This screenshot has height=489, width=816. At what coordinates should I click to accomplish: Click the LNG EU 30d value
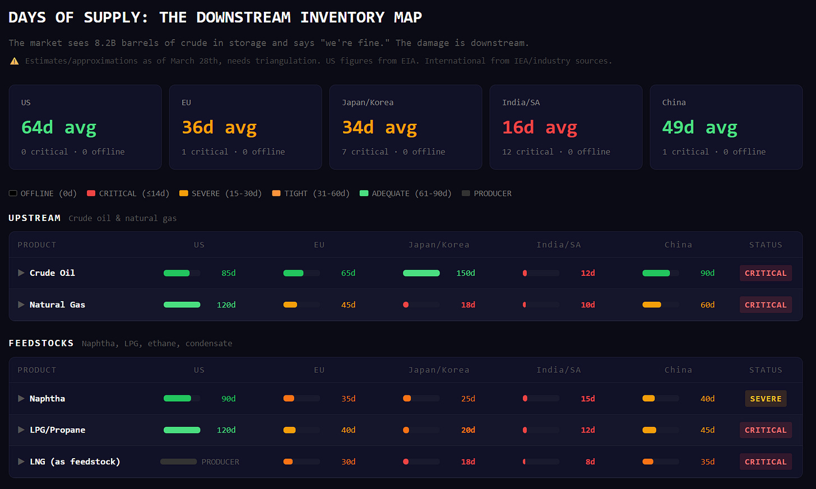(x=349, y=462)
